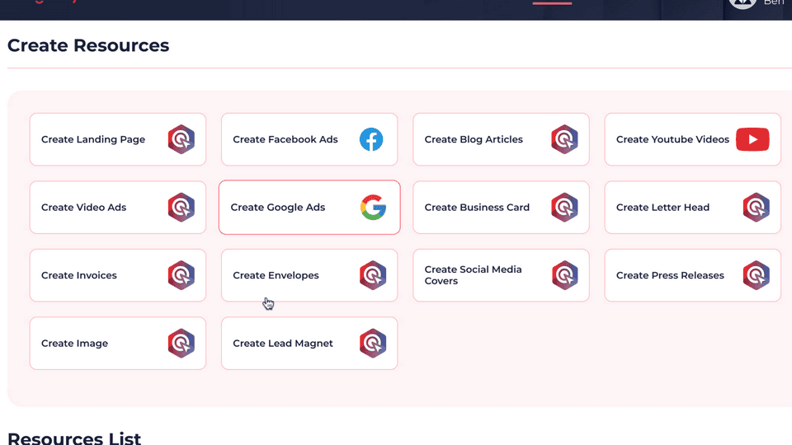Click the Facebook logo icon
792x445 pixels.
click(371, 139)
